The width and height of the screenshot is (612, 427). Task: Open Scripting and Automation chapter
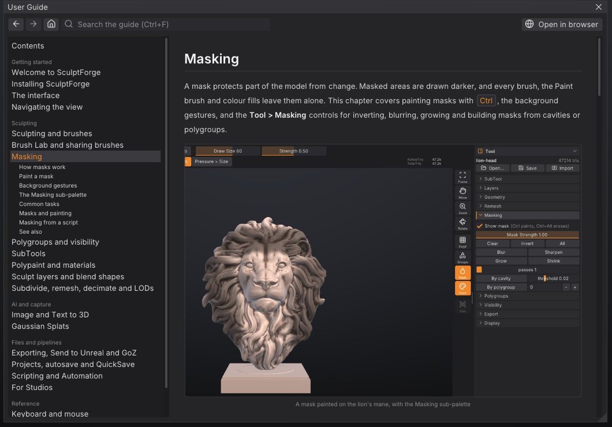[57, 376]
